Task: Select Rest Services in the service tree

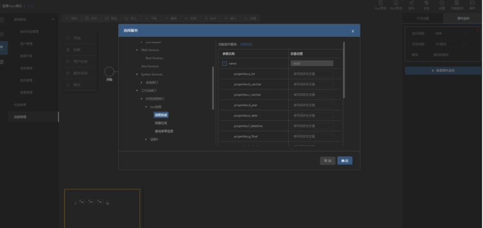Action: point(154,58)
